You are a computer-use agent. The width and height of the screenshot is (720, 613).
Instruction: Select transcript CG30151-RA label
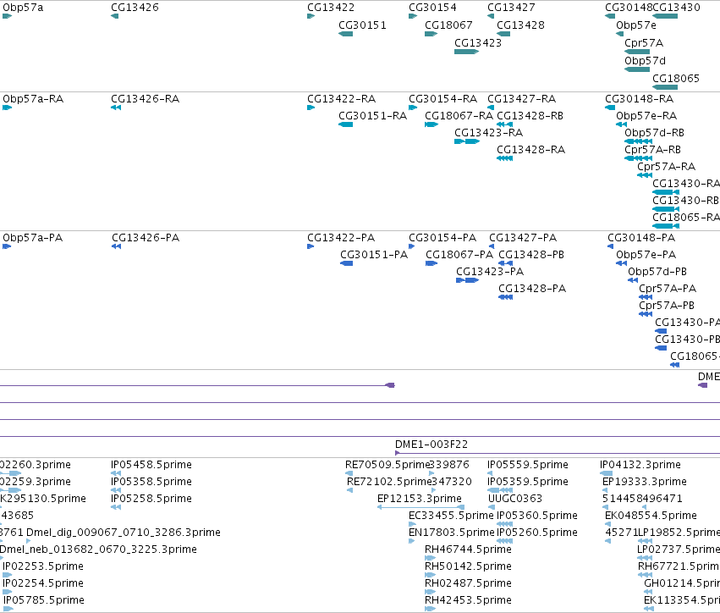pyautogui.click(x=373, y=116)
